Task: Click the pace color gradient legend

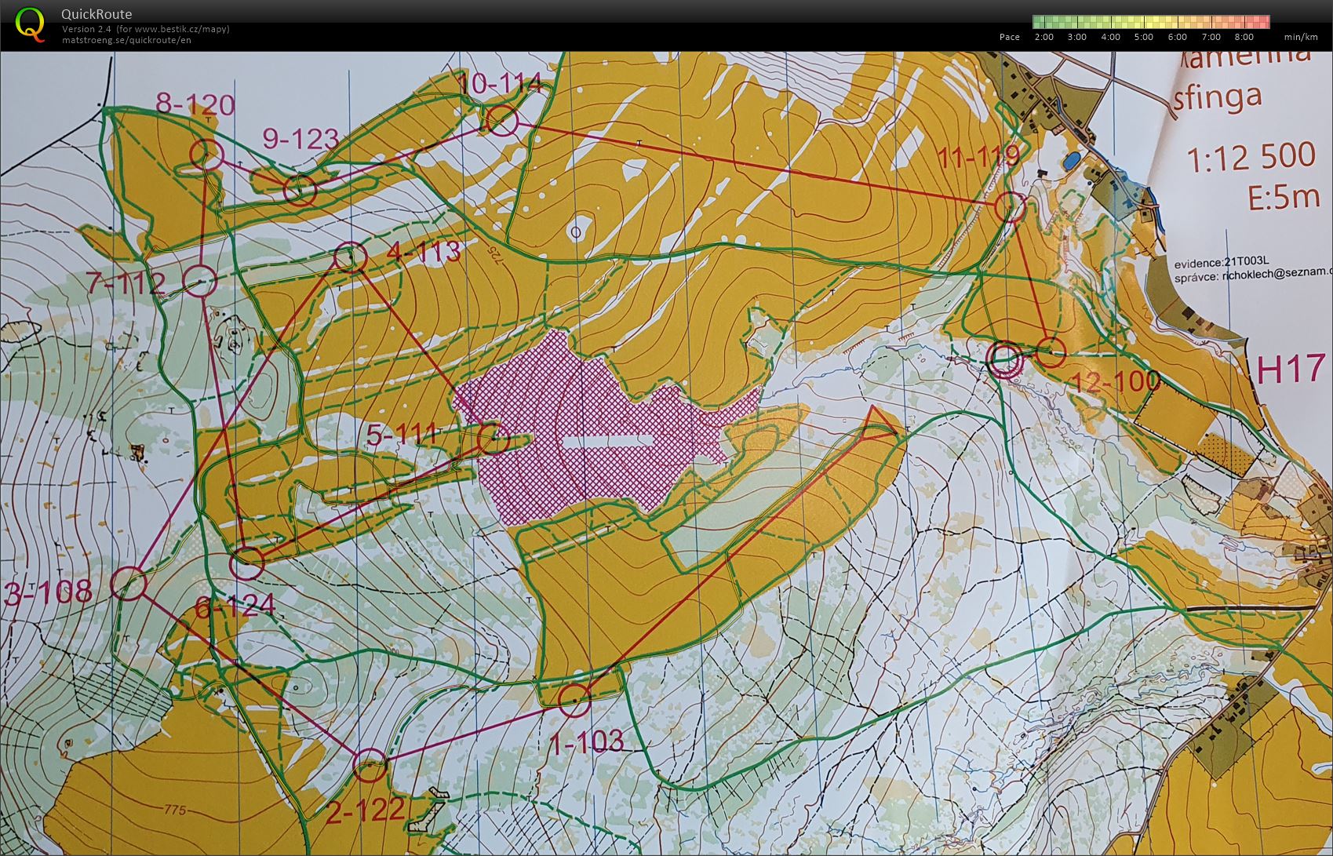Action: click(1151, 22)
